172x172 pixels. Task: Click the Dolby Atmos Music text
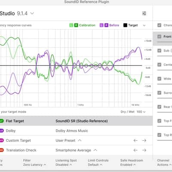pyautogui.click(x=72, y=131)
